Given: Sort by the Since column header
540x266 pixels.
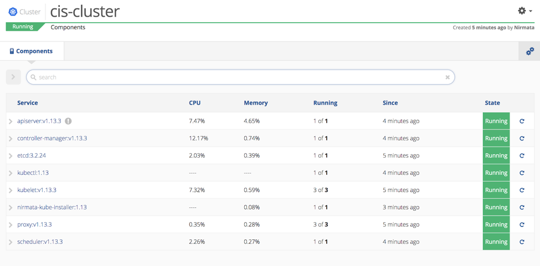Looking at the screenshot, I should click(x=390, y=103).
